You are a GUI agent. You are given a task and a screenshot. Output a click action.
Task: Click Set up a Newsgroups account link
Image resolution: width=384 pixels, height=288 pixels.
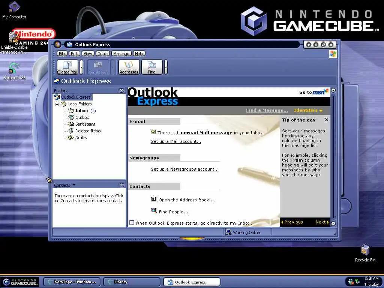184,169
